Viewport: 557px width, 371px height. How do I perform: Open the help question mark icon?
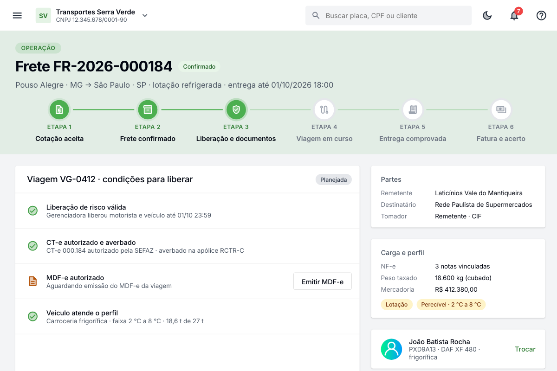[541, 15]
